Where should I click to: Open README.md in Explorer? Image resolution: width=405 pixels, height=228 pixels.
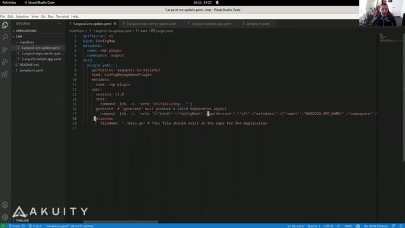38,65
